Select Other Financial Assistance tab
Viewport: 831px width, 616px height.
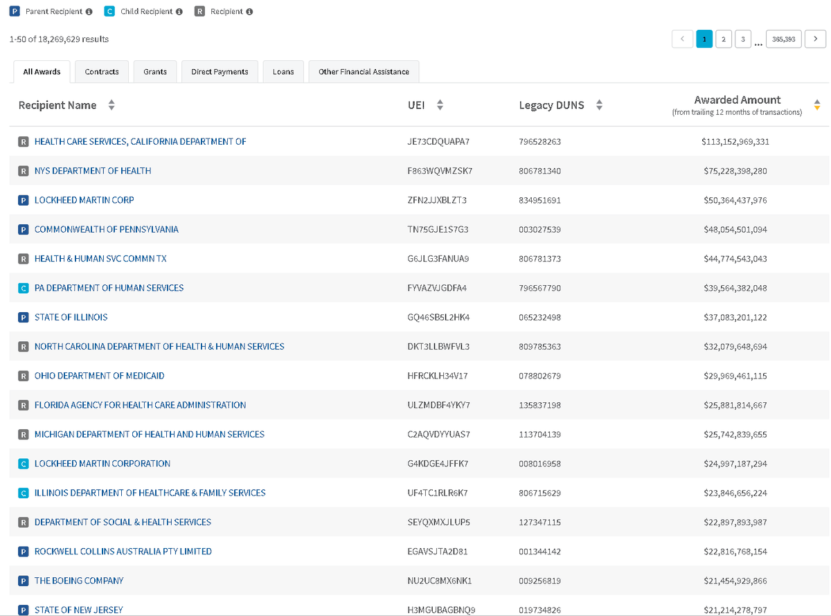pyautogui.click(x=364, y=72)
